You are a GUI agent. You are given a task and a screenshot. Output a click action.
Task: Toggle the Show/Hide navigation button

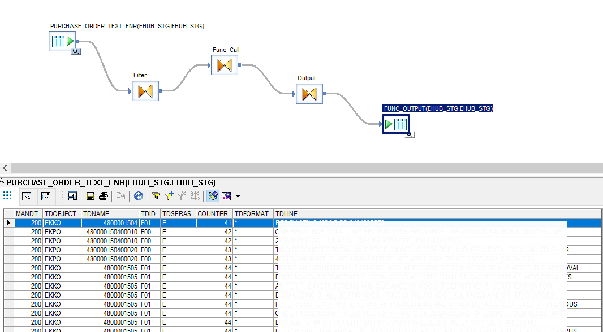coord(213,196)
